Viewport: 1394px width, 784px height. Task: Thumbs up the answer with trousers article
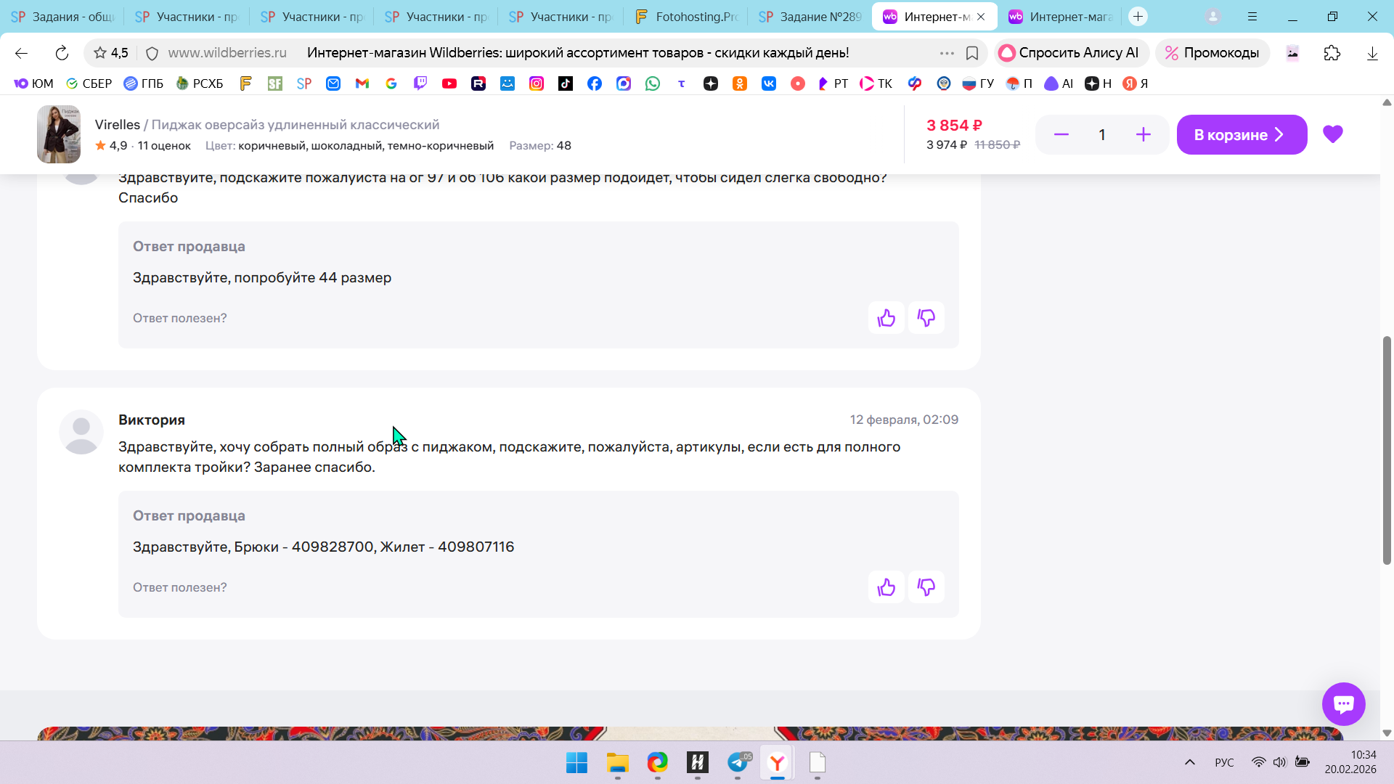[x=886, y=587]
